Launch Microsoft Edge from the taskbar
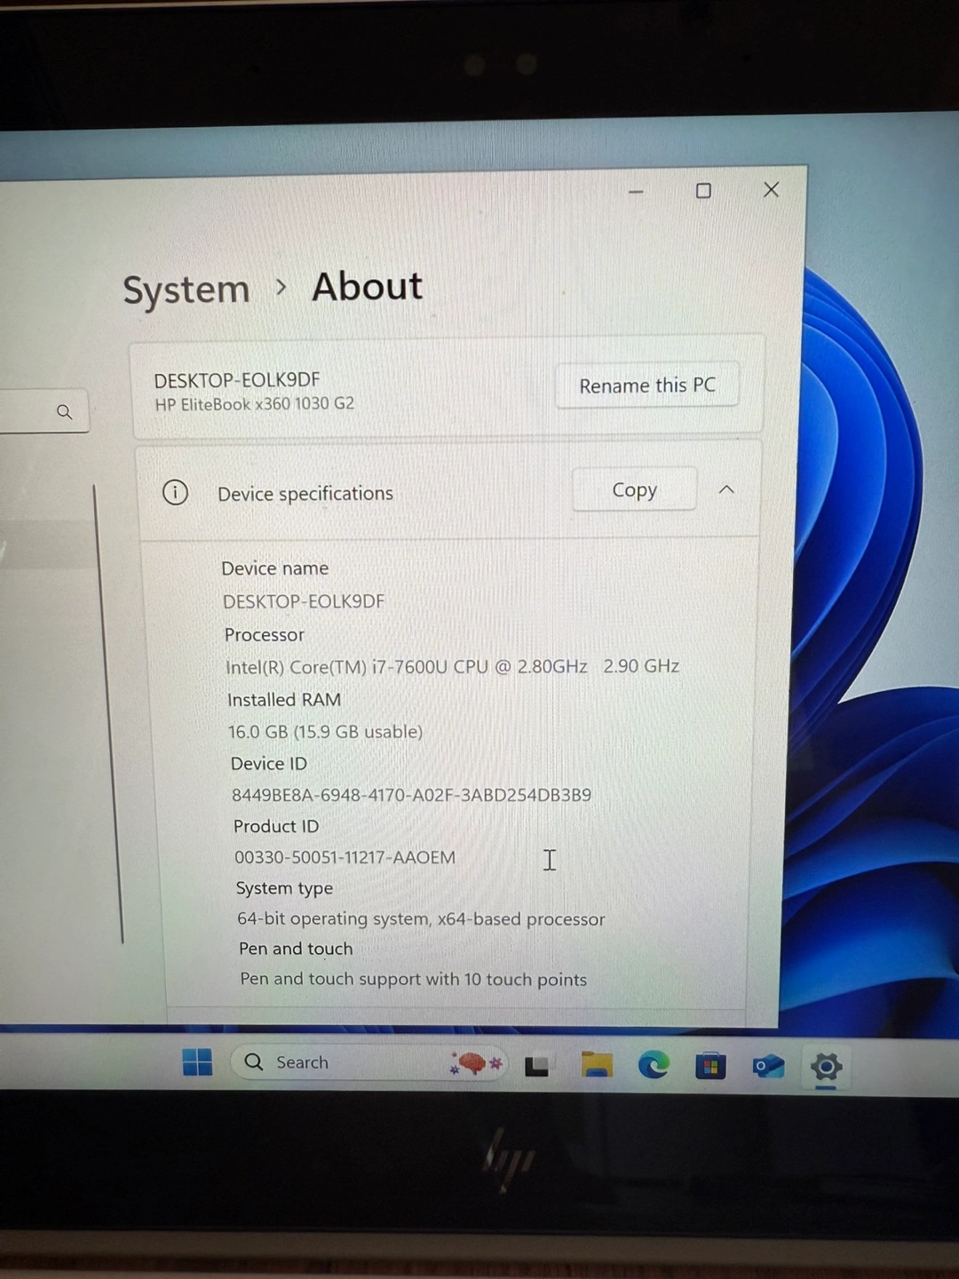The width and height of the screenshot is (959, 1279). point(654,1064)
